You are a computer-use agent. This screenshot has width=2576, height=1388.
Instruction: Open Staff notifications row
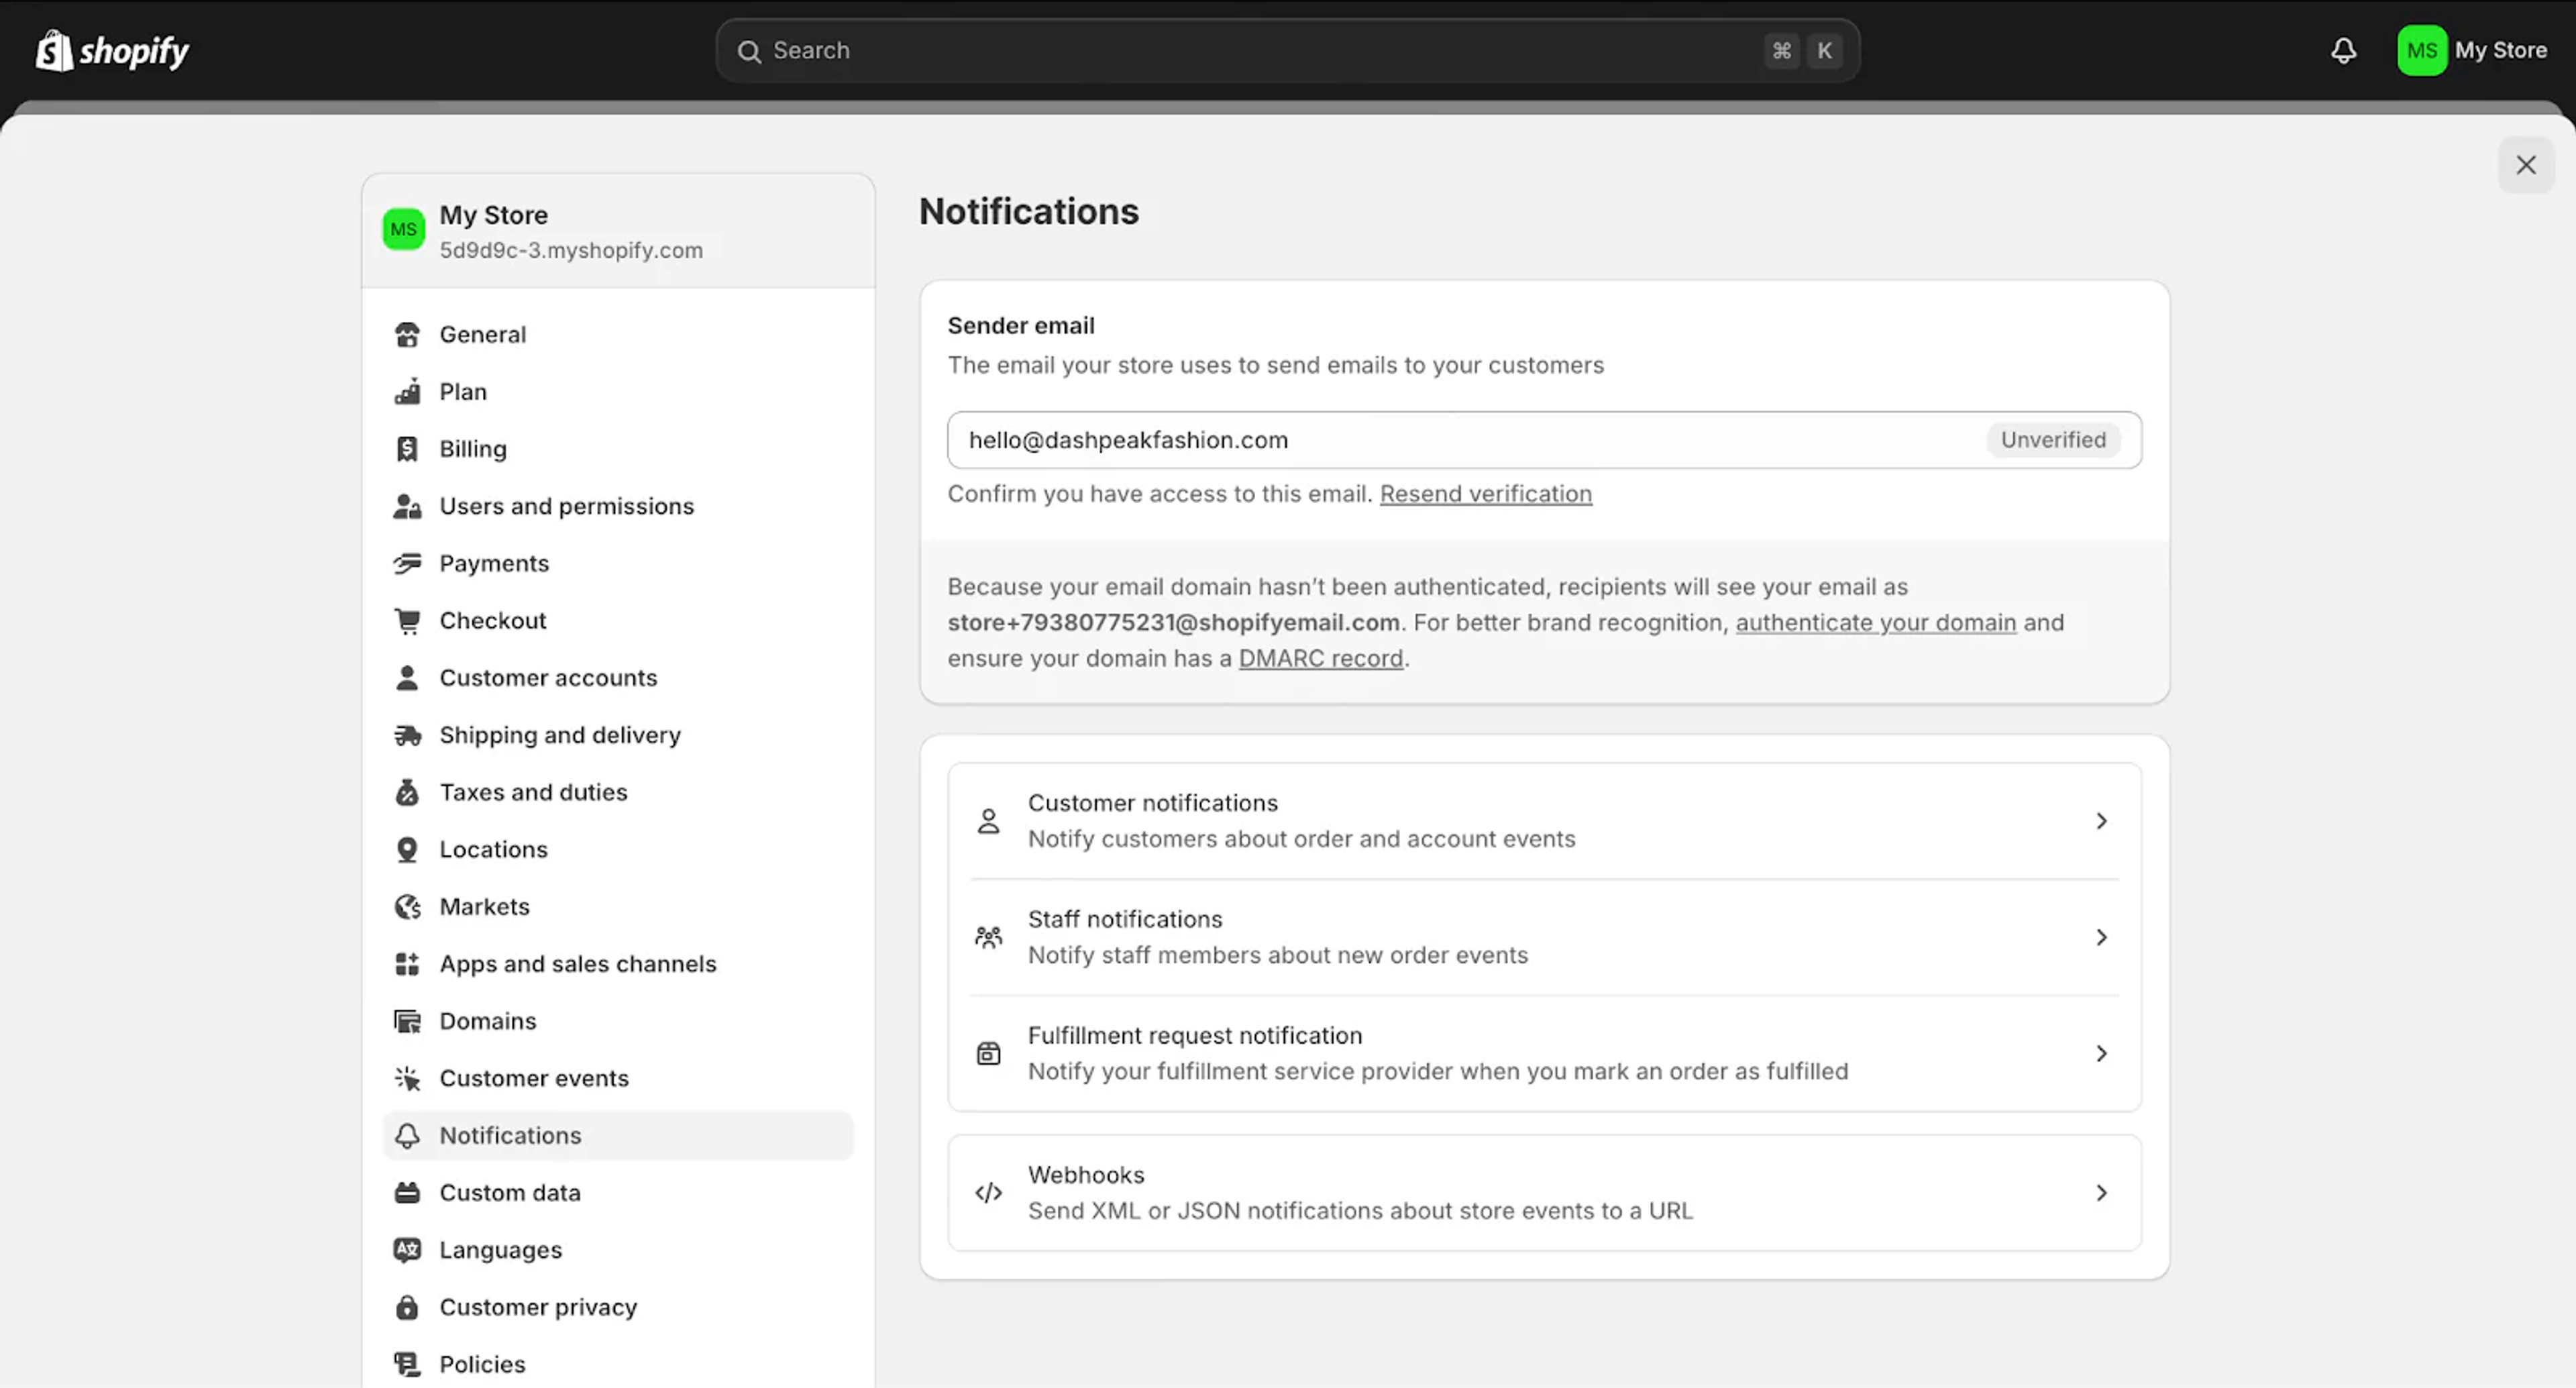click(1544, 937)
